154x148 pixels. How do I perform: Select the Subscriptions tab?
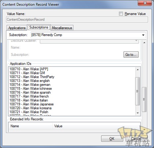(x=39, y=27)
